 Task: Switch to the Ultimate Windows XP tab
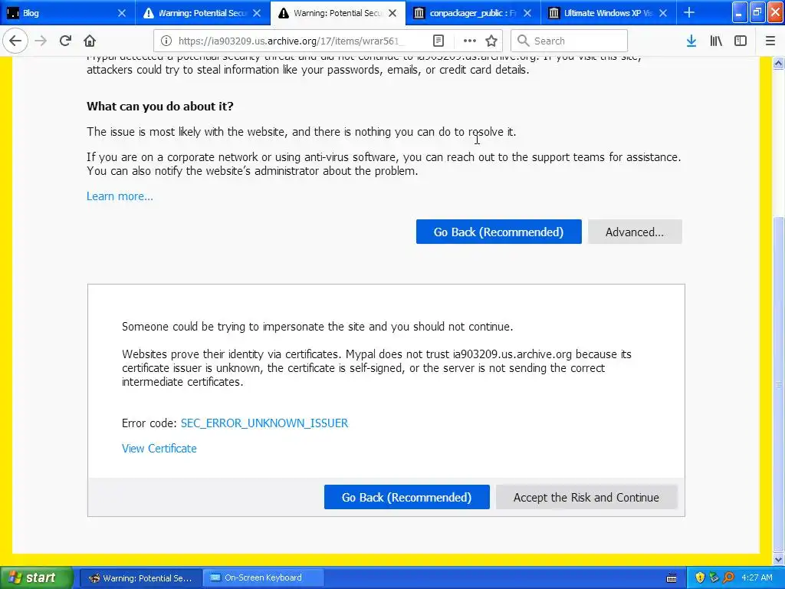608,13
